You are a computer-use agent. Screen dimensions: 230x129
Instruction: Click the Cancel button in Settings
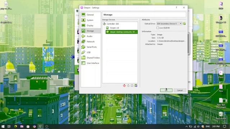pyautogui.click(x=180, y=90)
